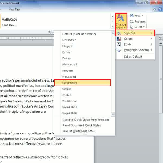
Task: Choose the Fancy style set
Action: click(x=82, y=52)
